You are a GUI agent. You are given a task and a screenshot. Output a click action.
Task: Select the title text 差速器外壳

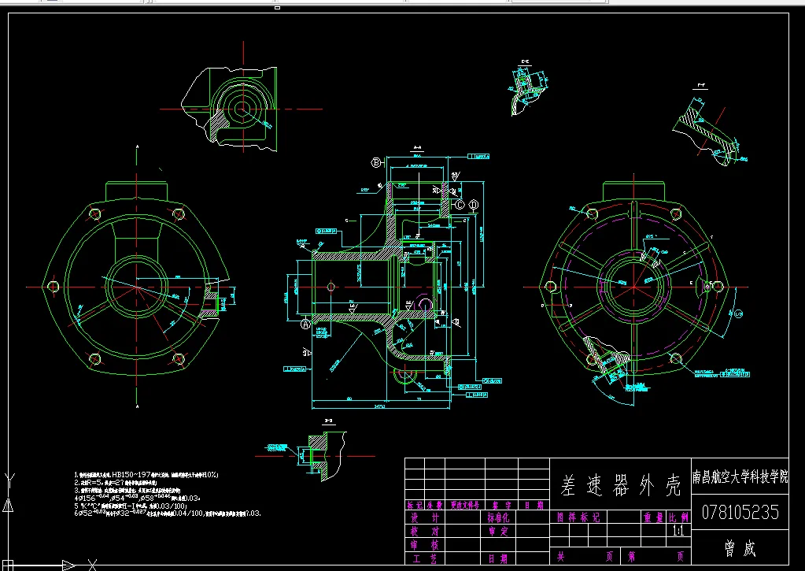[621, 485]
